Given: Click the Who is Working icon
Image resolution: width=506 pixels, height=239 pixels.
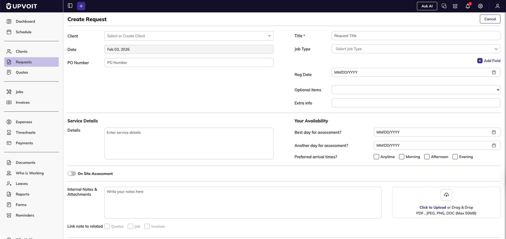Looking at the screenshot, I should tap(9, 173).
